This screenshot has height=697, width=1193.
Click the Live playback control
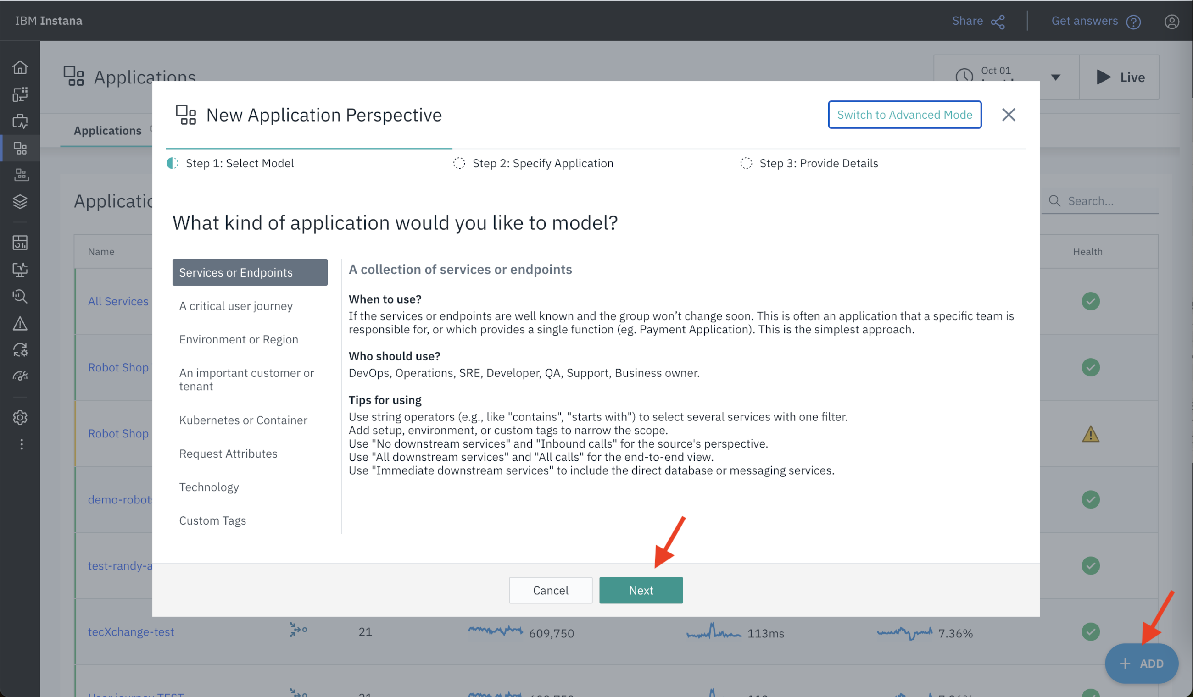click(1120, 77)
